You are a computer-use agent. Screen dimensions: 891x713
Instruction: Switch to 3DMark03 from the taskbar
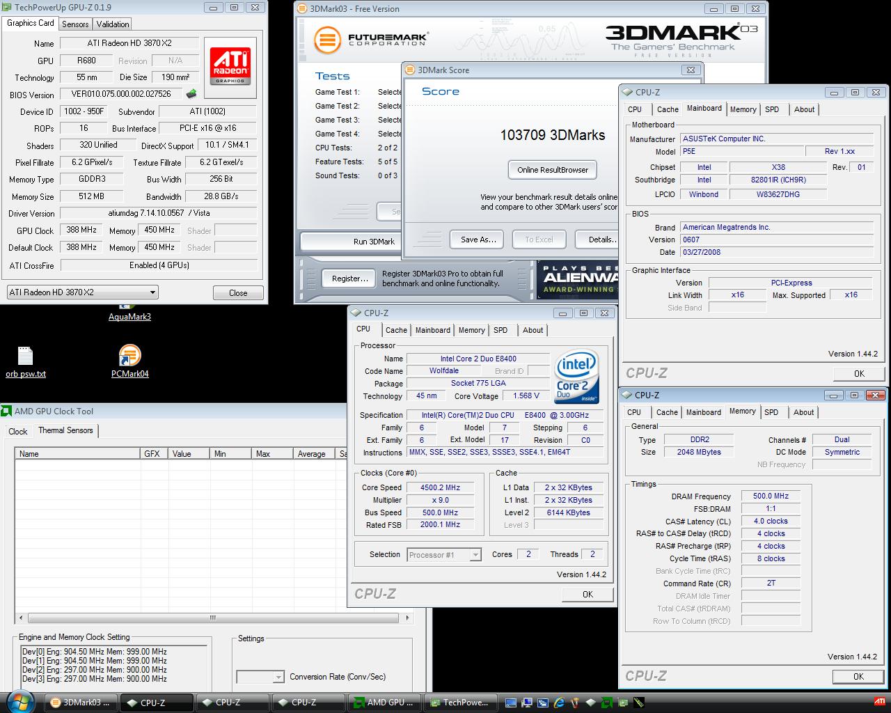81,703
